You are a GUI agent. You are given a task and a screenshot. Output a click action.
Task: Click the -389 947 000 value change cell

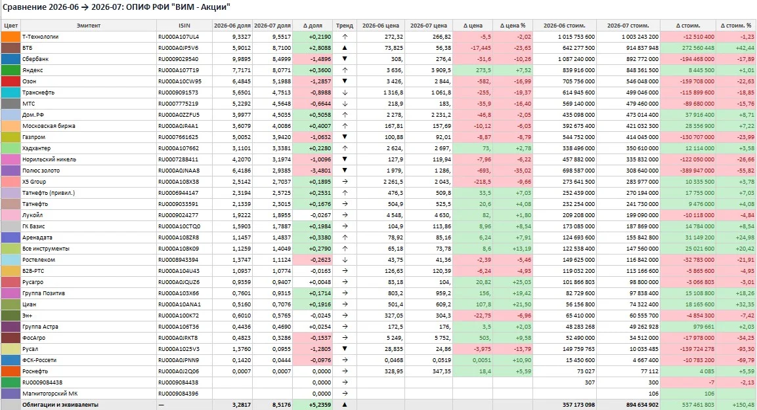pos(688,171)
